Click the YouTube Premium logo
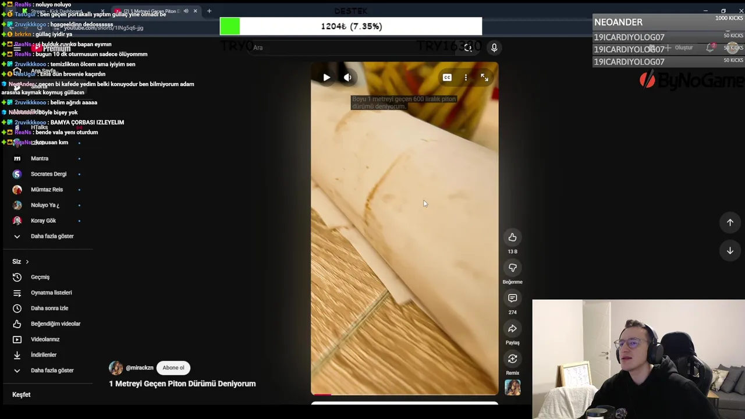Viewport: 745px width, 419px height. (51, 48)
